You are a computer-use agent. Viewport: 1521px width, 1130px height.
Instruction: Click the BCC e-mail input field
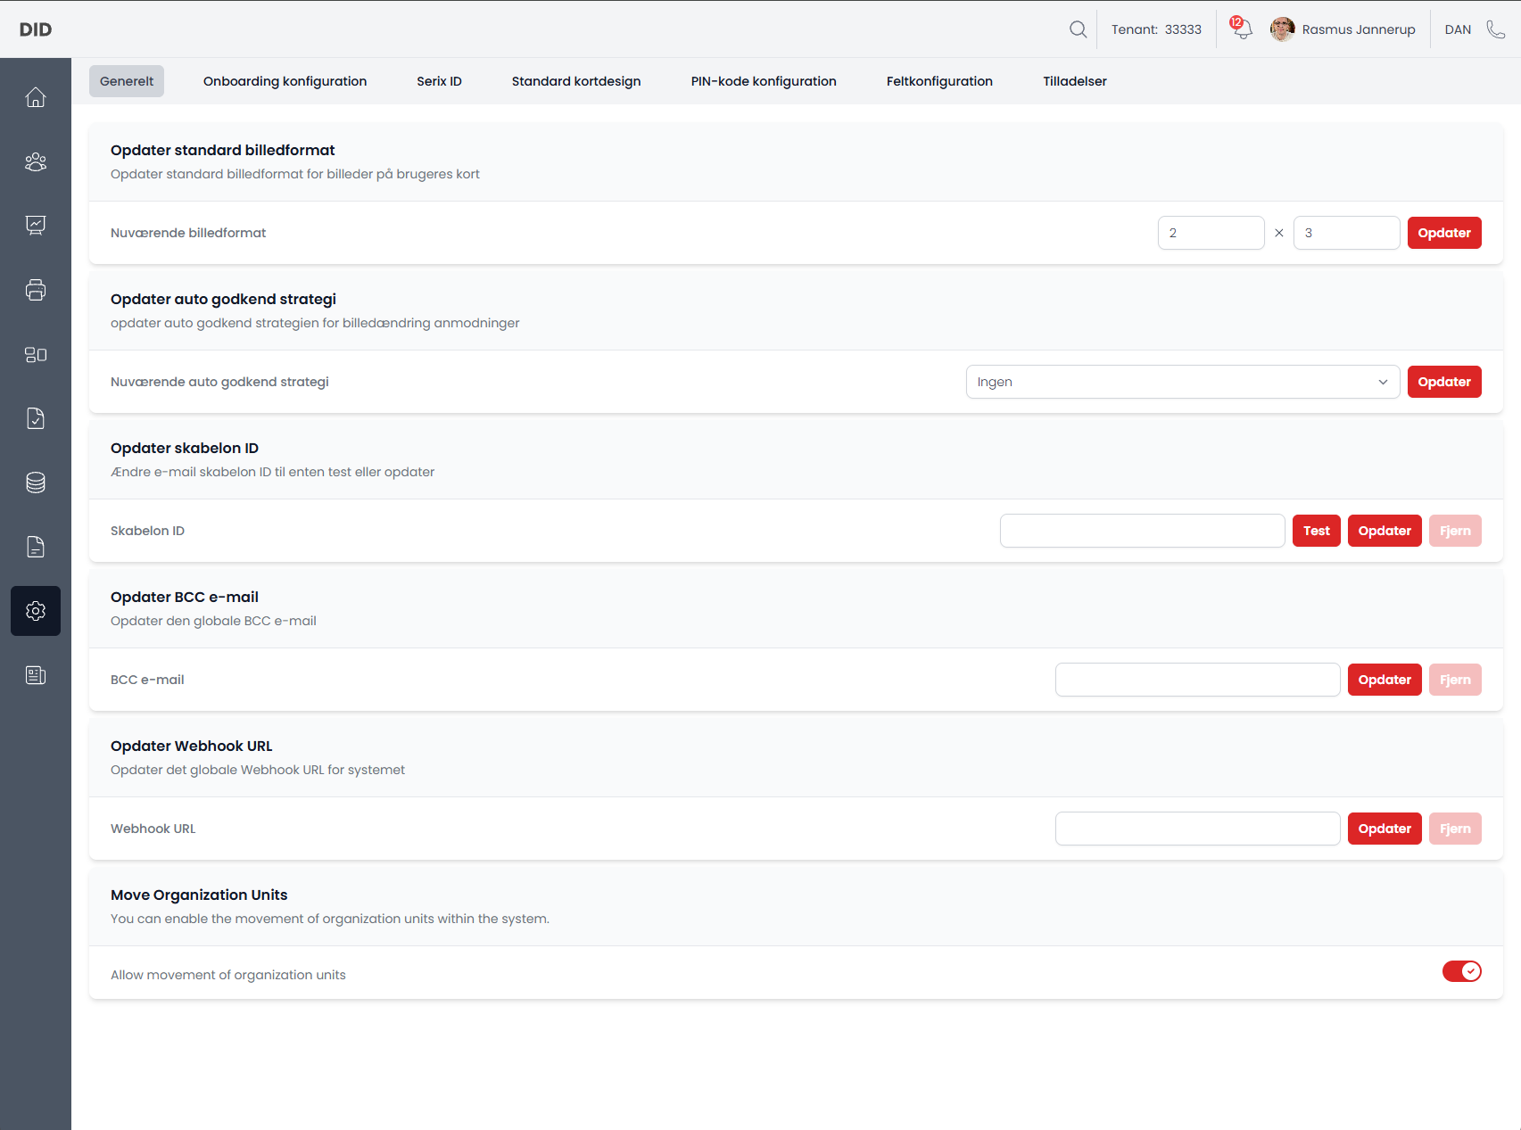(x=1197, y=680)
